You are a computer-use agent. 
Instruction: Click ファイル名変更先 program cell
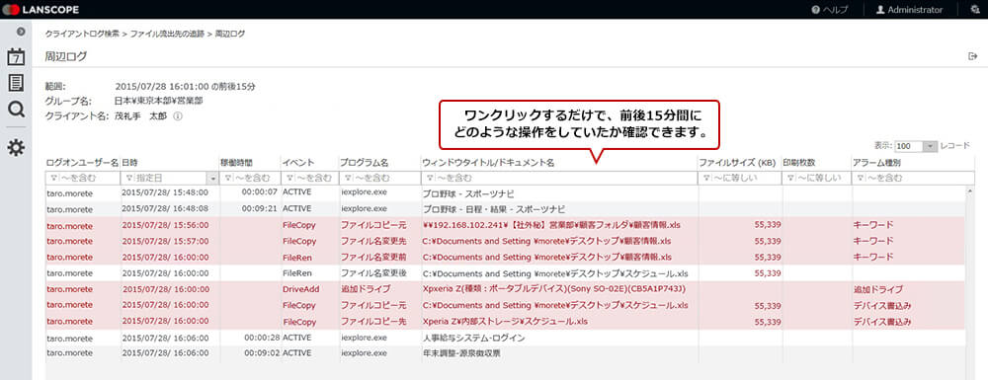pos(373,241)
